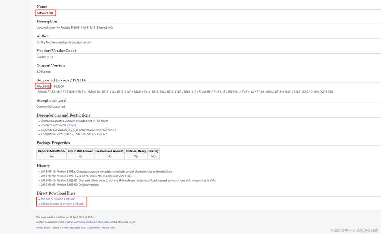Image resolution: width=381 pixels, height=234 pixels.
Task: Click the Yes cell under Requires MaintMode
Action: [52, 156]
